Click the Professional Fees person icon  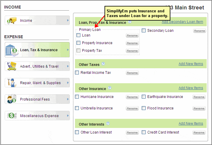click(x=12, y=99)
